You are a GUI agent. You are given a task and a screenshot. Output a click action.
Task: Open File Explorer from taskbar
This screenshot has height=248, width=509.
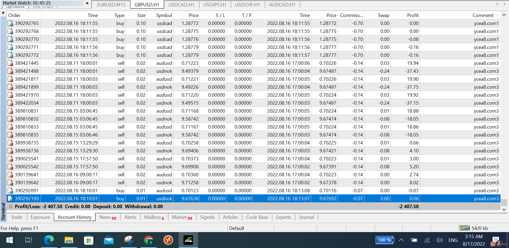69,240
